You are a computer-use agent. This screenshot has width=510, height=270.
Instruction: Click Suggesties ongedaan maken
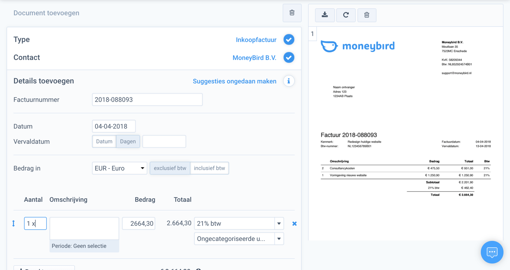[235, 81]
